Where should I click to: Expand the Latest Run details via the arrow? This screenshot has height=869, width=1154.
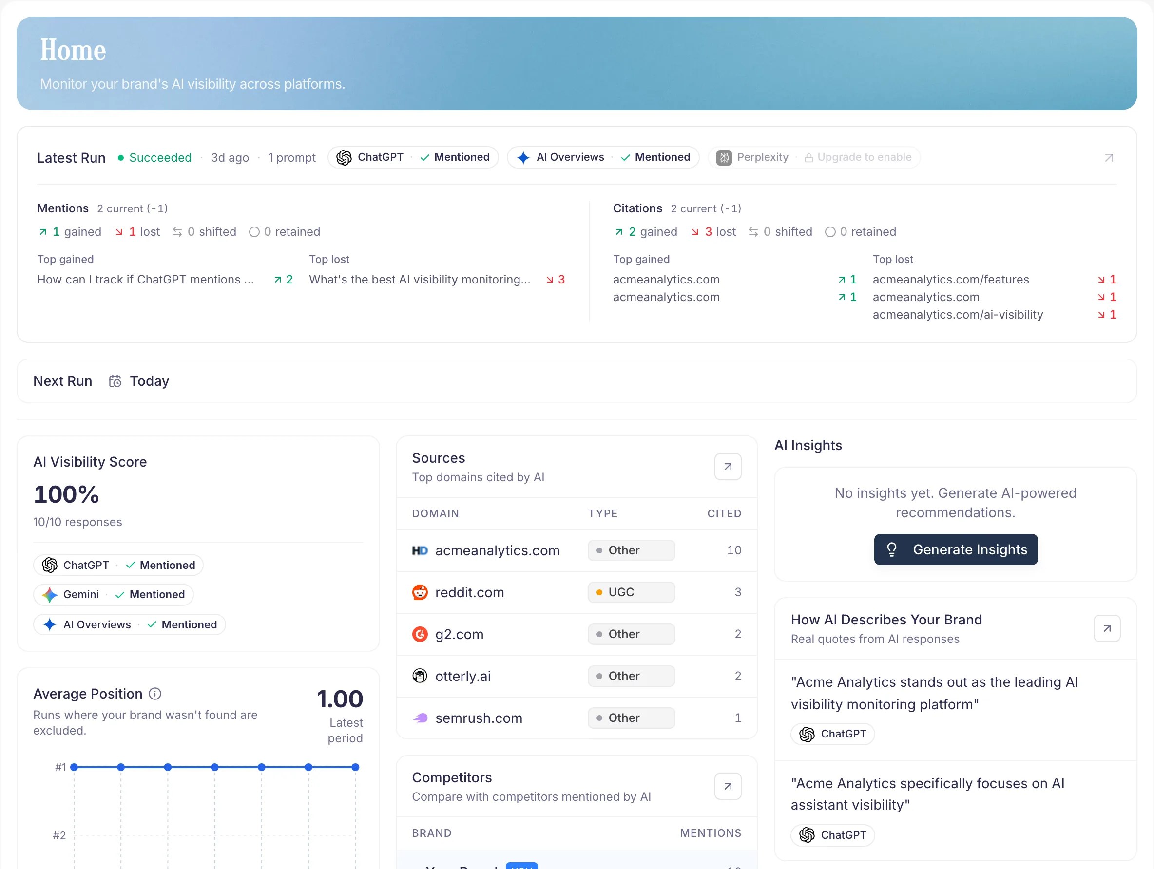pyautogui.click(x=1109, y=157)
